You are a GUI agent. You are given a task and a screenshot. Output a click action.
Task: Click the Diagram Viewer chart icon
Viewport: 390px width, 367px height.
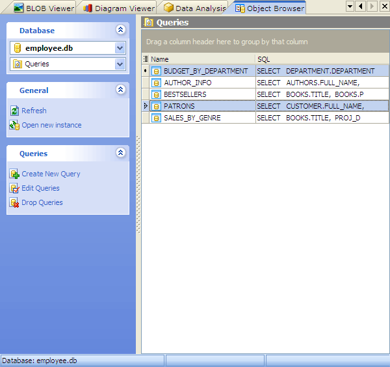click(x=88, y=8)
